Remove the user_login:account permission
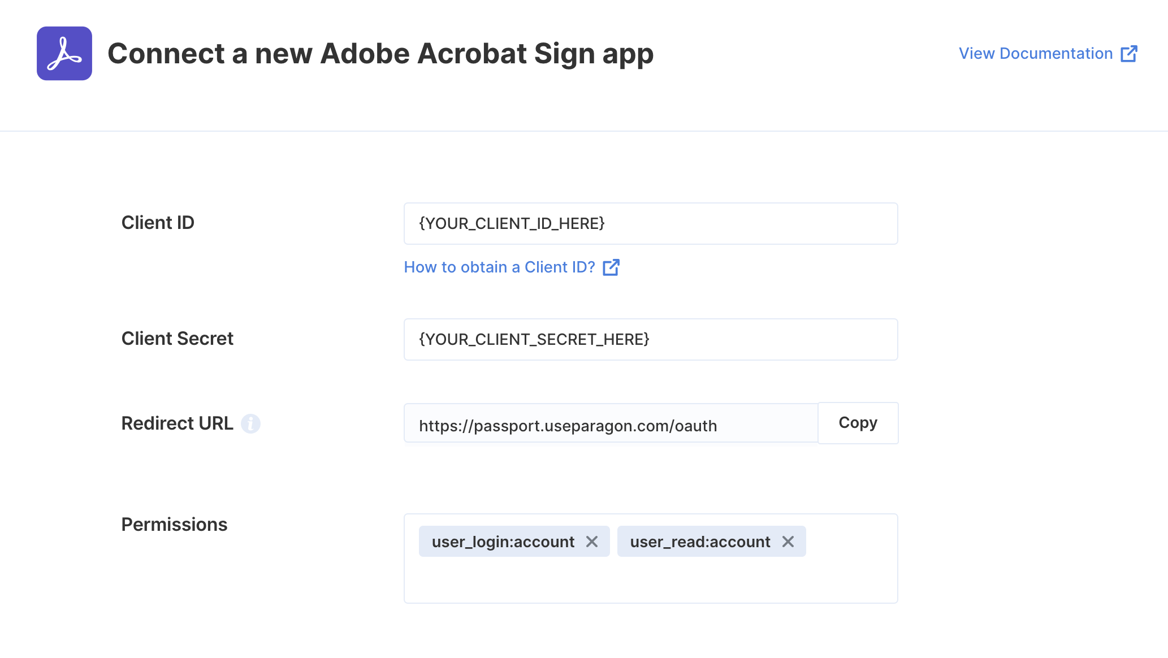This screenshot has height=658, width=1168. [x=592, y=542]
